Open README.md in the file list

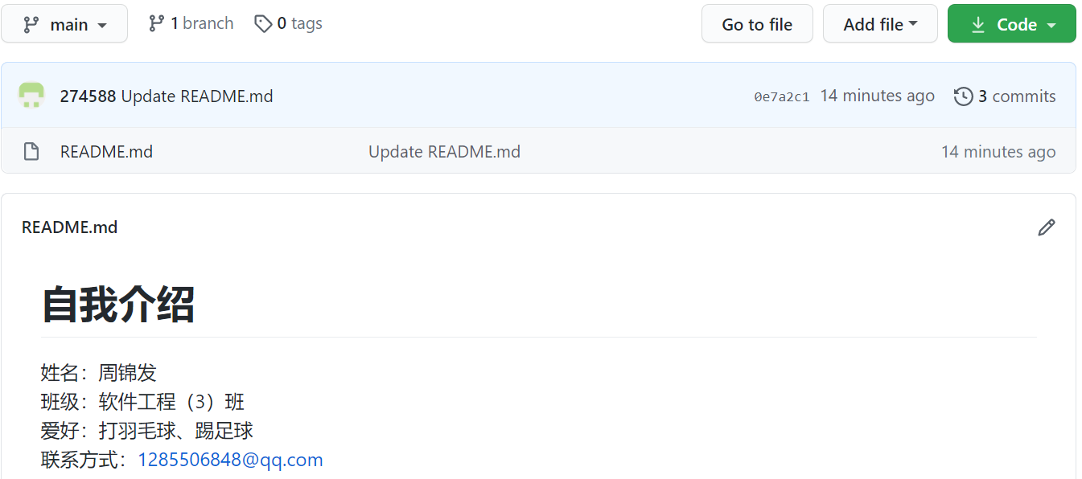pos(106,151)
